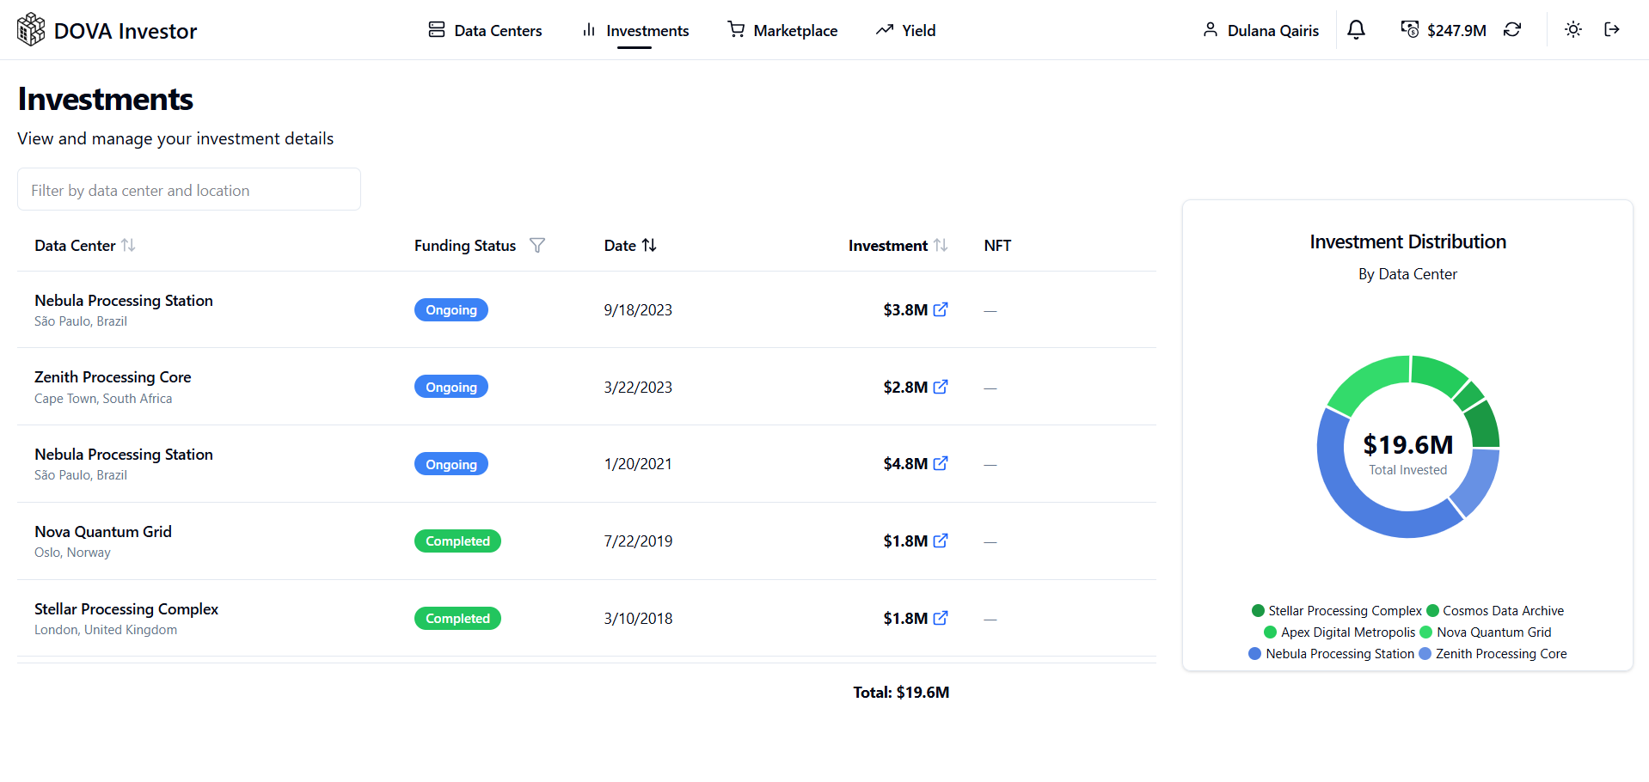Toggle light/dark theme with the sun icon
The image size is (1649, 782).
(1573, 29)
